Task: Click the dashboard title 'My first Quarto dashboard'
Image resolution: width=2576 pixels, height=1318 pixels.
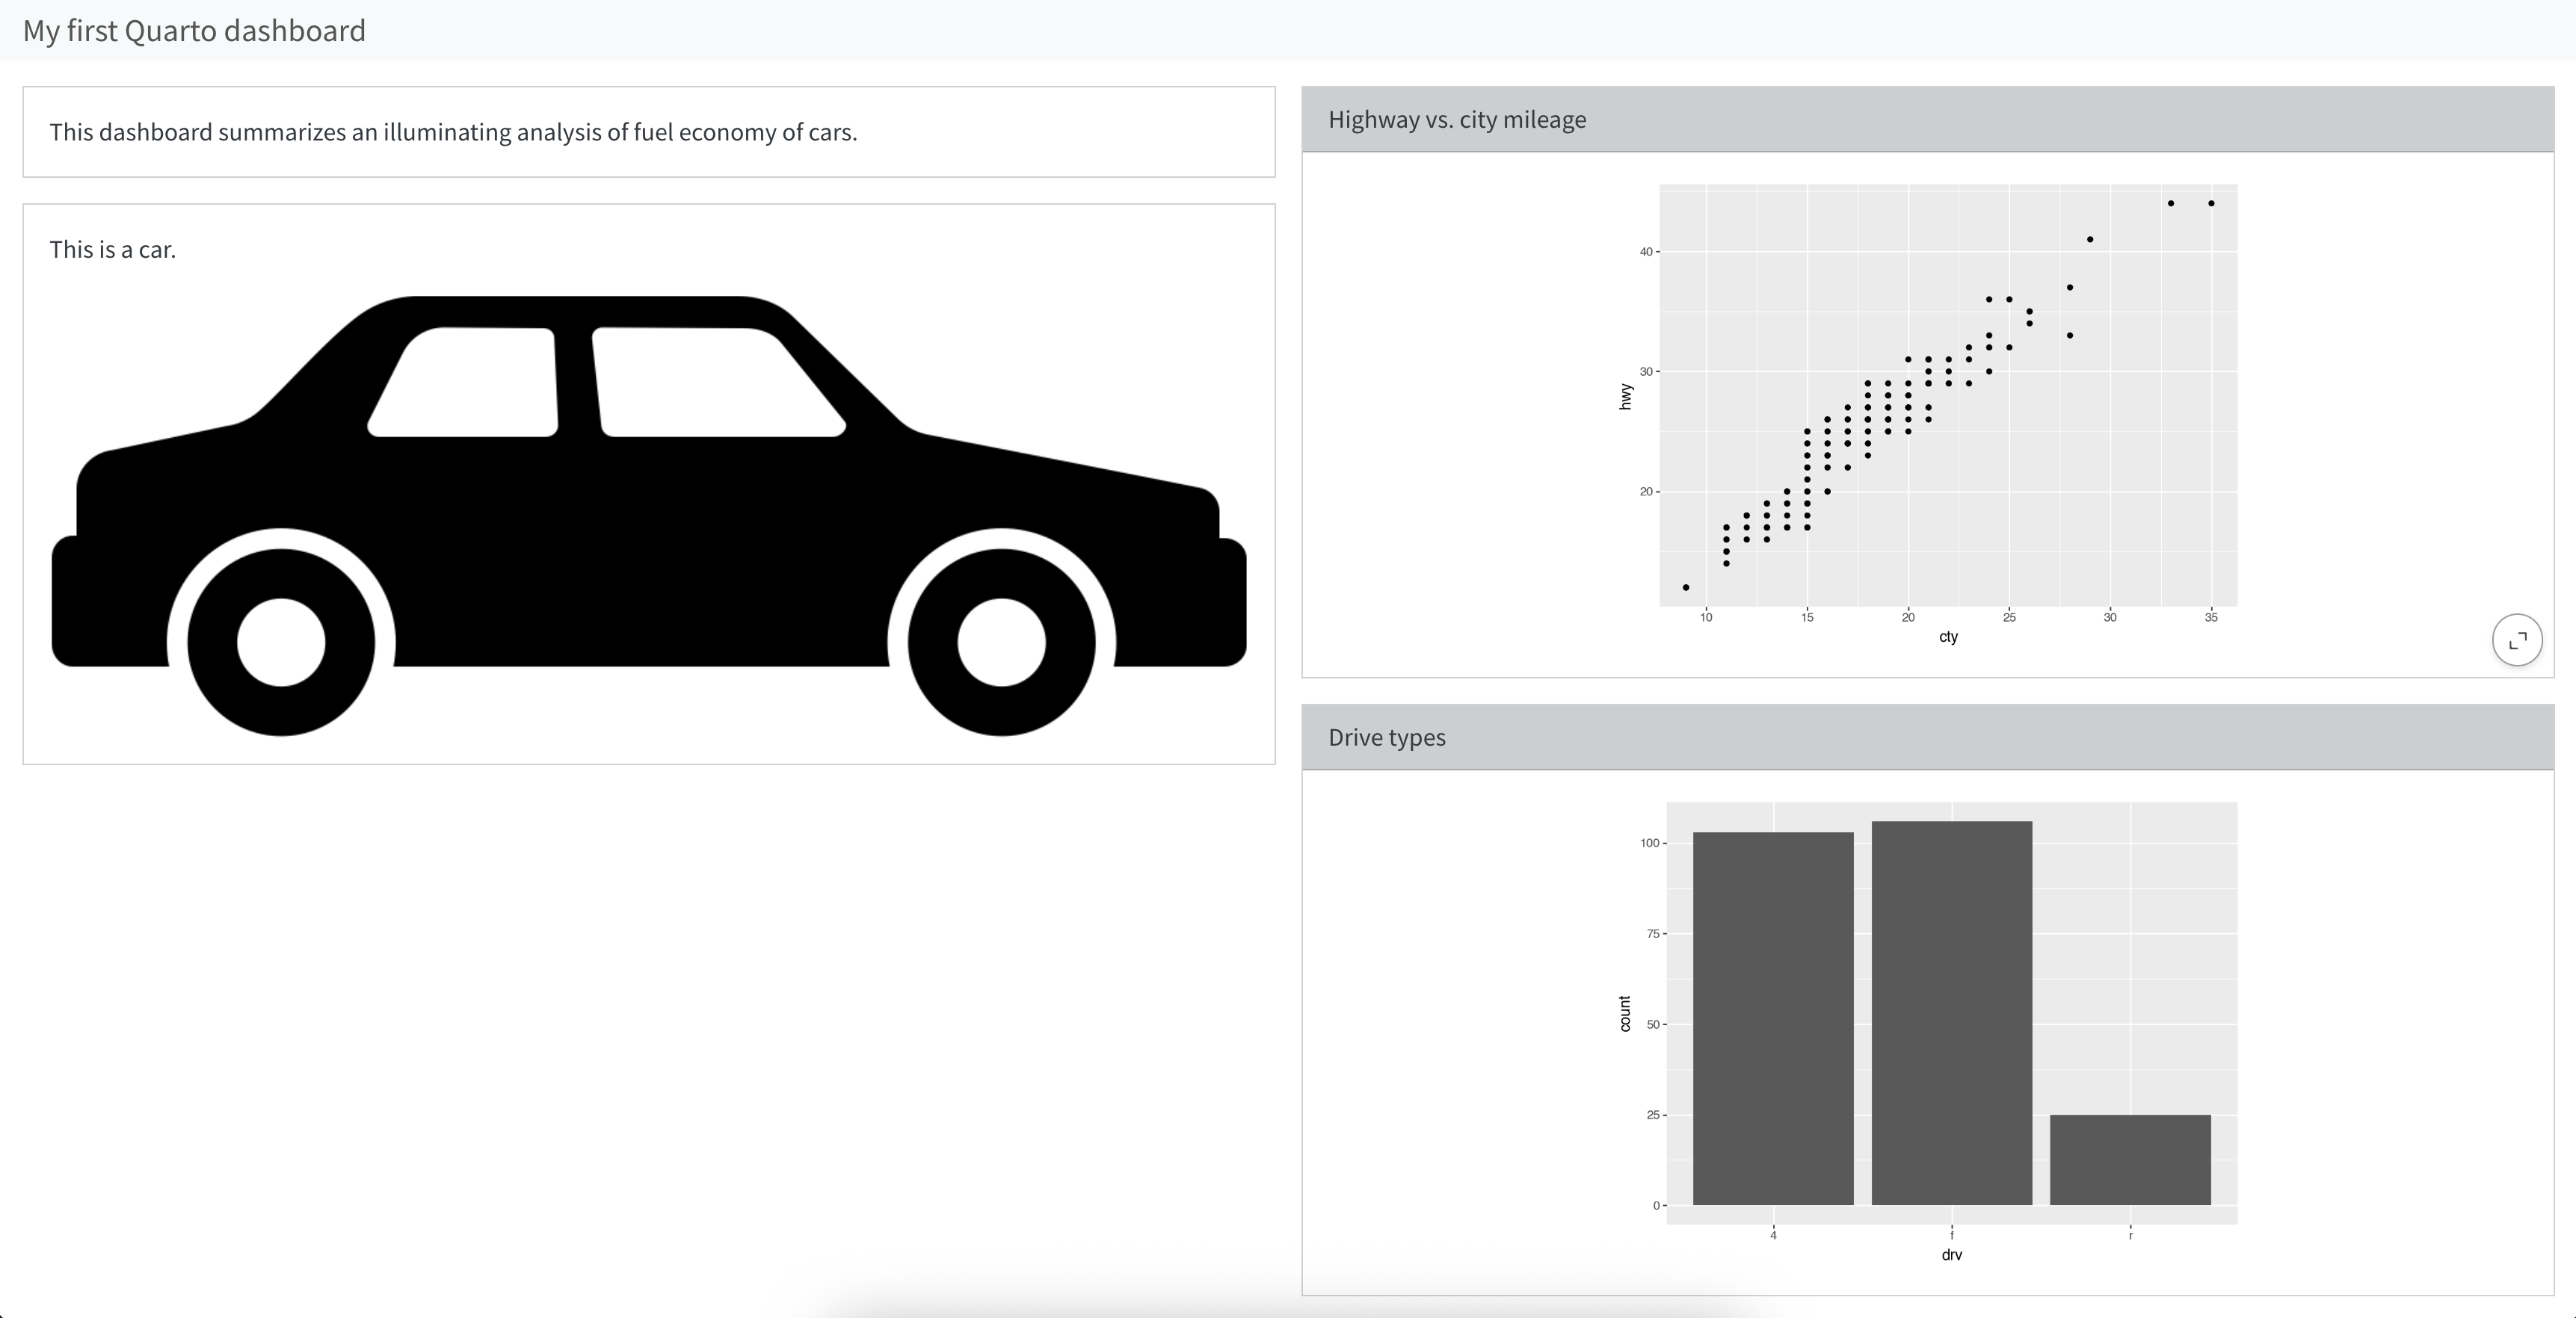Action: [x=194, y=31]
